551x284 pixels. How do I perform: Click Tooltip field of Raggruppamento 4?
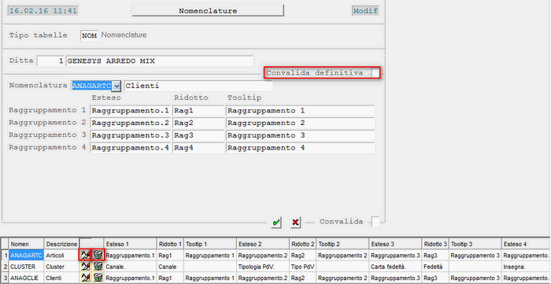(300, 148)
